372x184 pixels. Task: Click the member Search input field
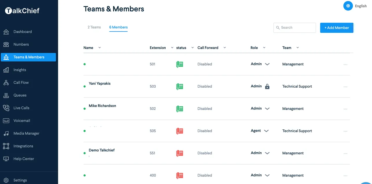(x=294, y=28)
